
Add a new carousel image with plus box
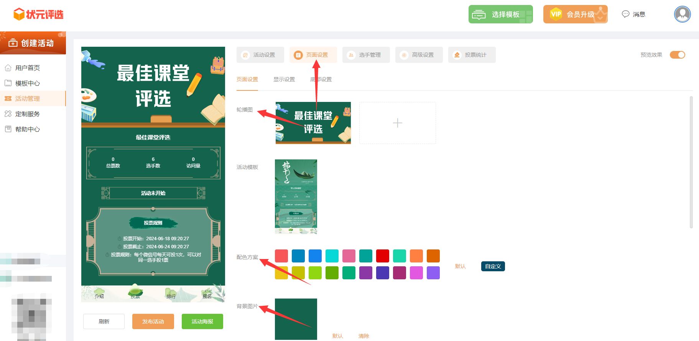[398, 123]
